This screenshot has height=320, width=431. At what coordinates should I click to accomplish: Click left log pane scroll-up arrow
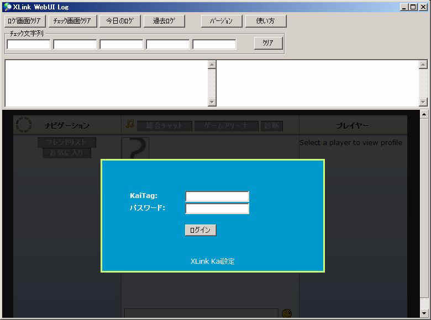click(x=212, y=65)
